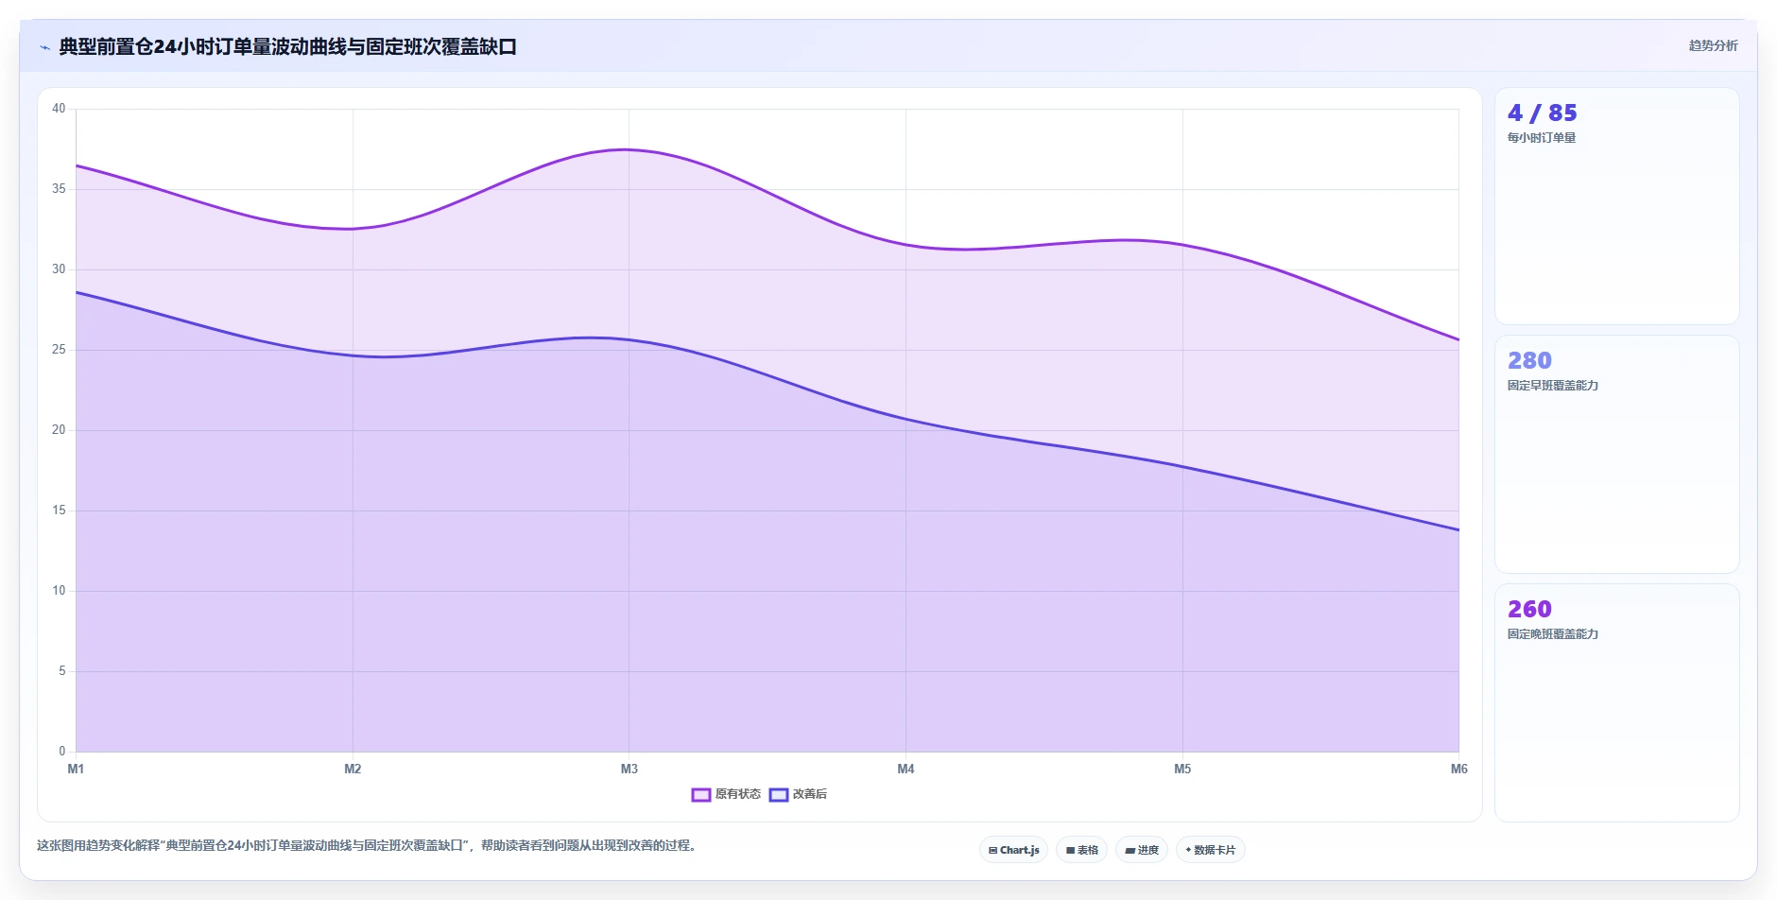1777x900 pixels.
Task: Click the 0 y-axis tick label
Action: pos(62,752)
